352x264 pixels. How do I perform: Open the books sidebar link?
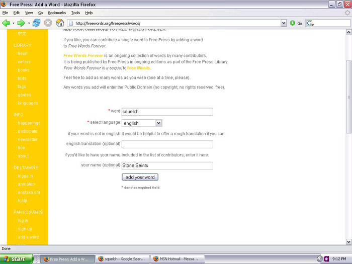coord(23,70)
